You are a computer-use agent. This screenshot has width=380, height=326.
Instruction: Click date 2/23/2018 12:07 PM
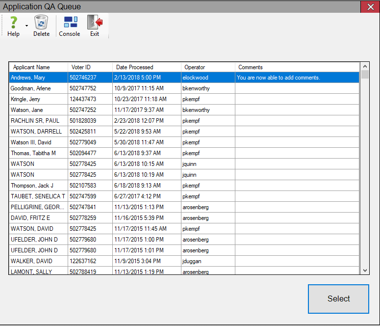point(139,121)
